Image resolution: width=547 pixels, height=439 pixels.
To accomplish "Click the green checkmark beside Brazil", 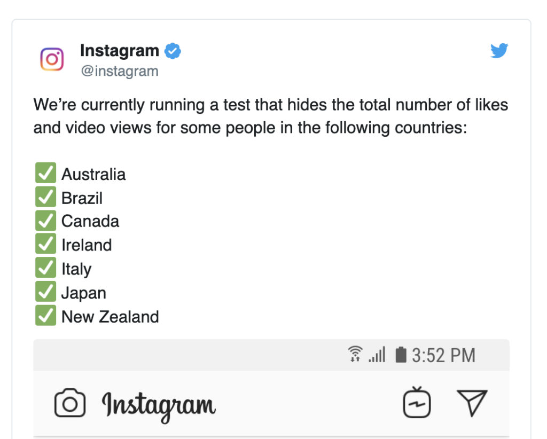I will [x=46, y=197].
